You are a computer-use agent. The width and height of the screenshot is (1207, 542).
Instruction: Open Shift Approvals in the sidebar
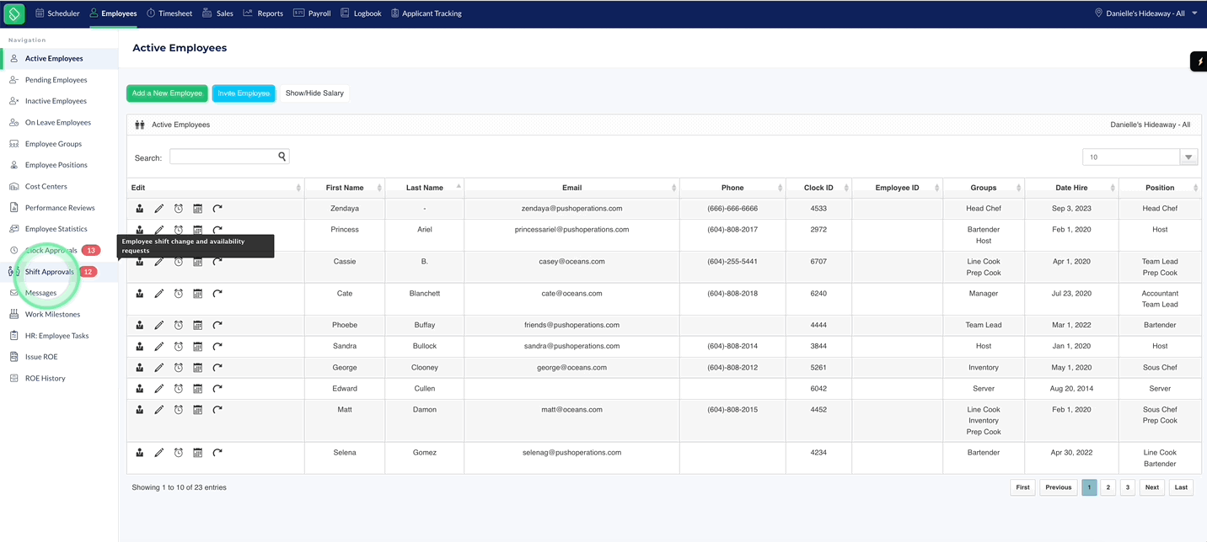[50, 272]
